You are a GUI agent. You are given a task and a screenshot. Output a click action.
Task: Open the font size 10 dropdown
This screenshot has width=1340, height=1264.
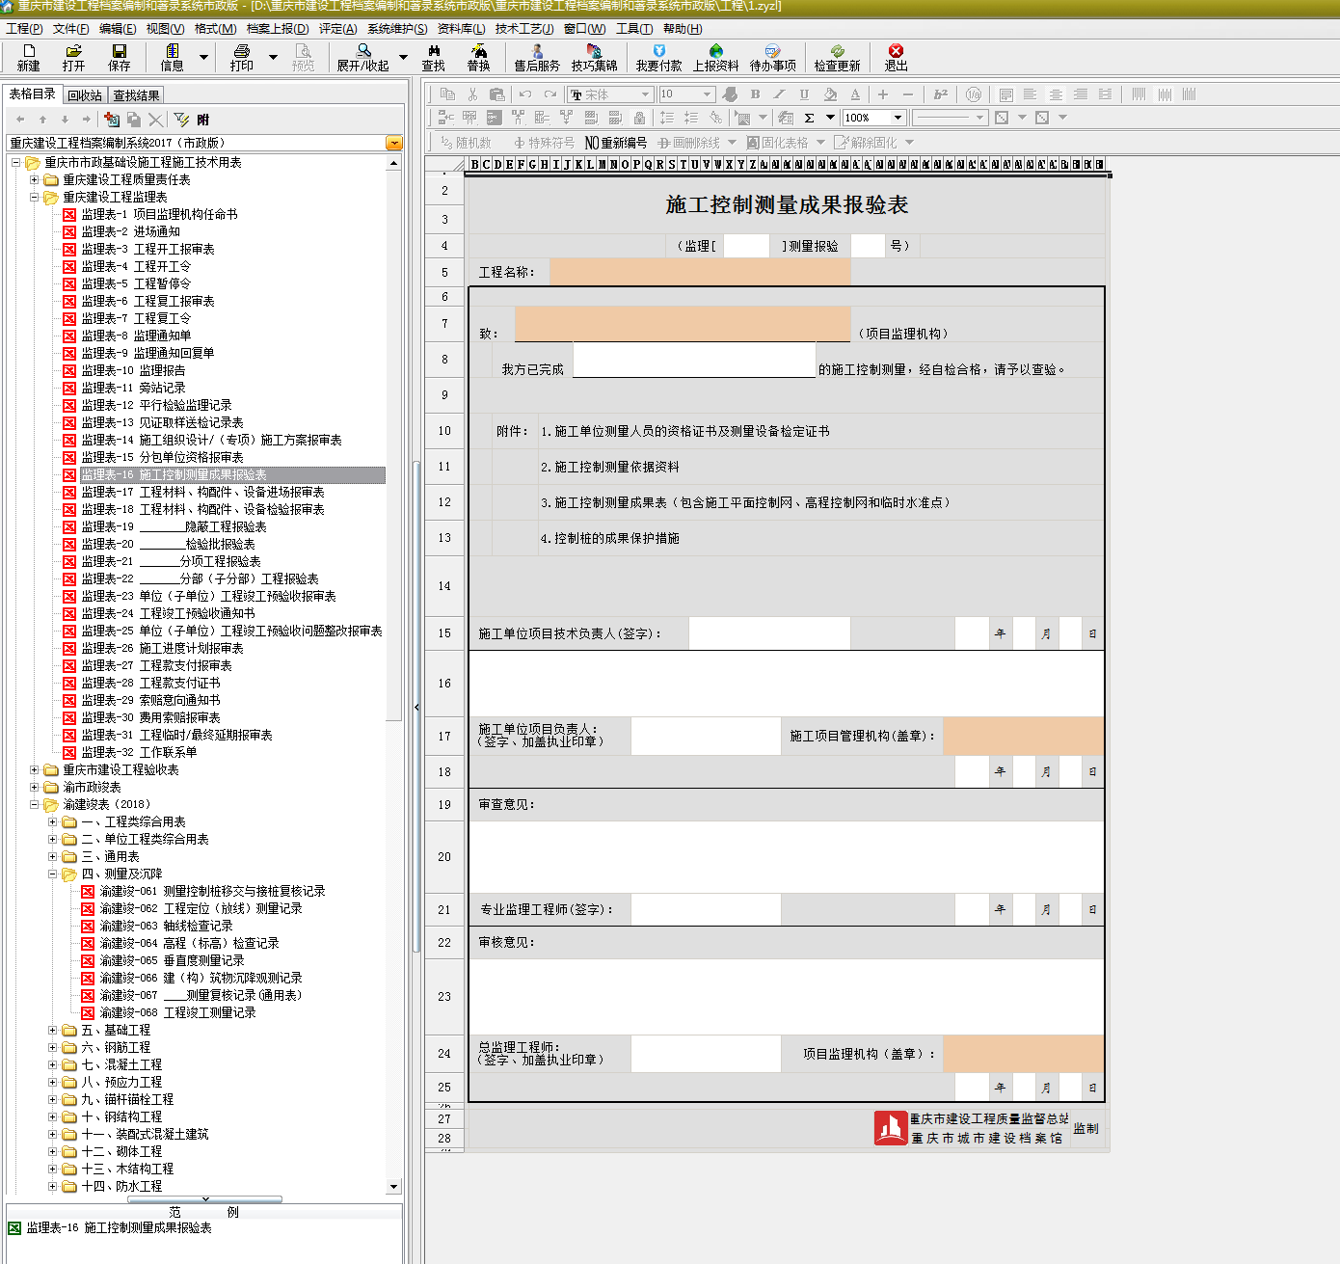pyautogui.click(x=707, y=94)
